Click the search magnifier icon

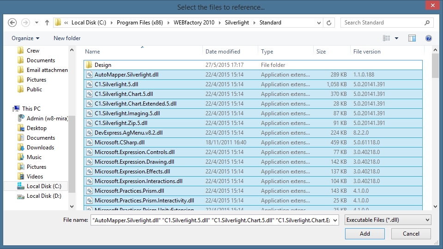point(427,23)
